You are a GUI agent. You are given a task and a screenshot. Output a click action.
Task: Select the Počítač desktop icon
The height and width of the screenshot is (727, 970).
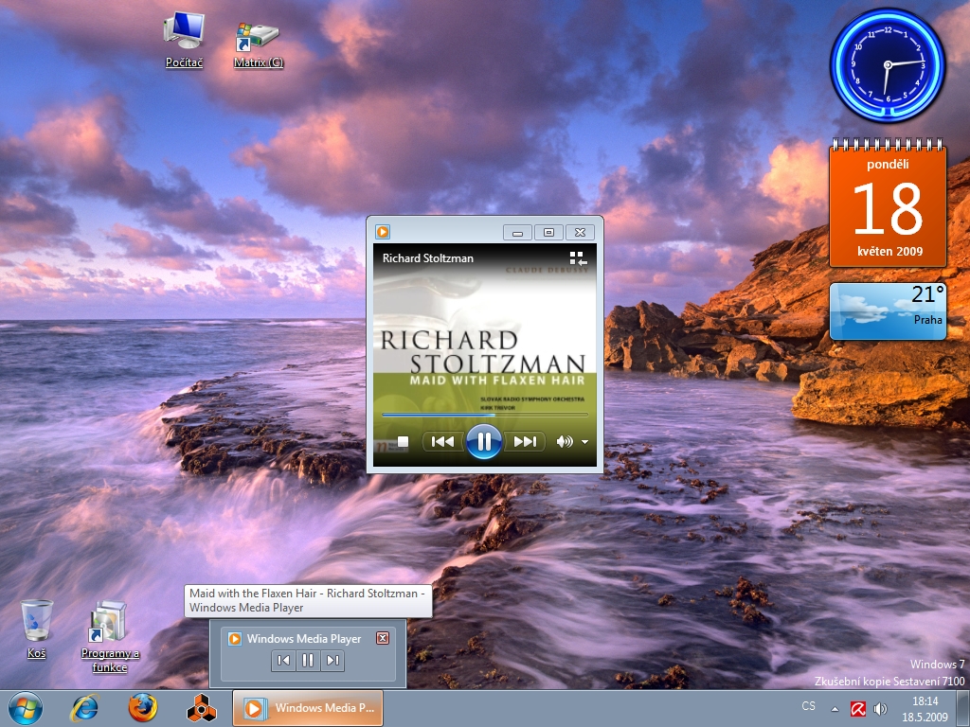point(184,40)
